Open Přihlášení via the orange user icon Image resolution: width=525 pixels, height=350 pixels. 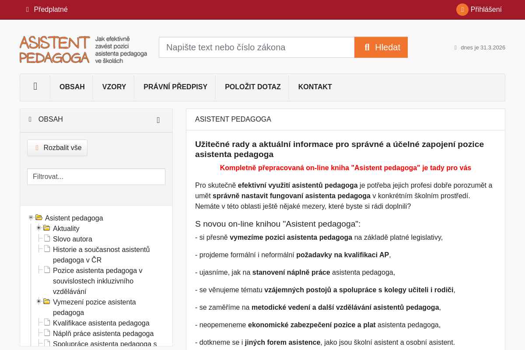tap(462, 9)
